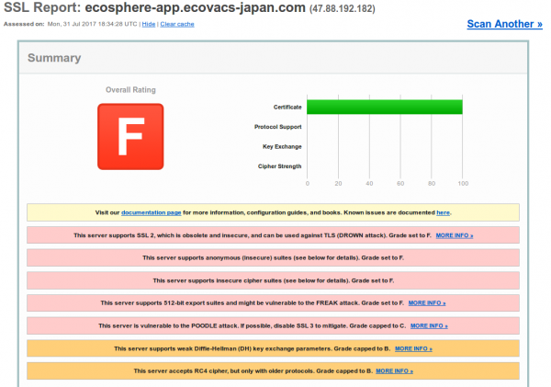Open MORE INFO for FREAK attack warning
The image size is (551, 387).
pyautogui.click(x=427, y=303)
